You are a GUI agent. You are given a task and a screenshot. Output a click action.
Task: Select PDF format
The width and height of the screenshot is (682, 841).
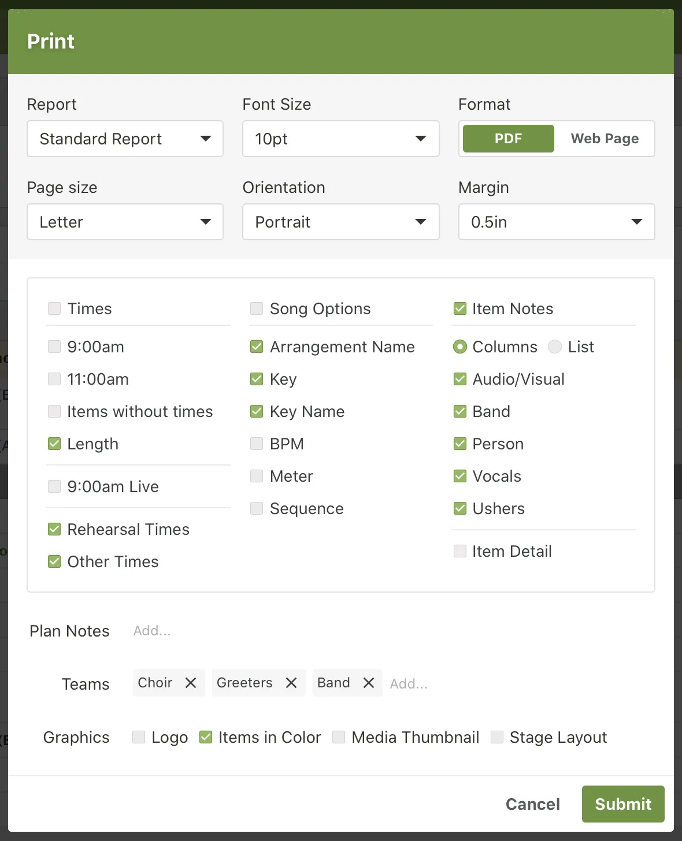coord(509,139)
